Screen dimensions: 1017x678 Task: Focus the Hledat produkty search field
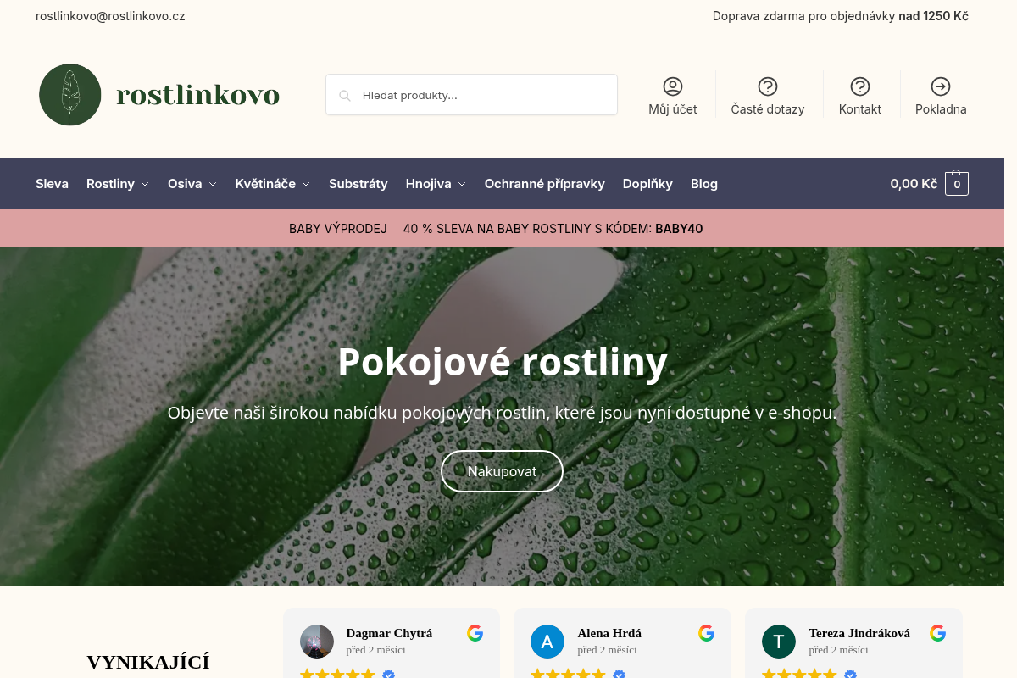point(471,95)
